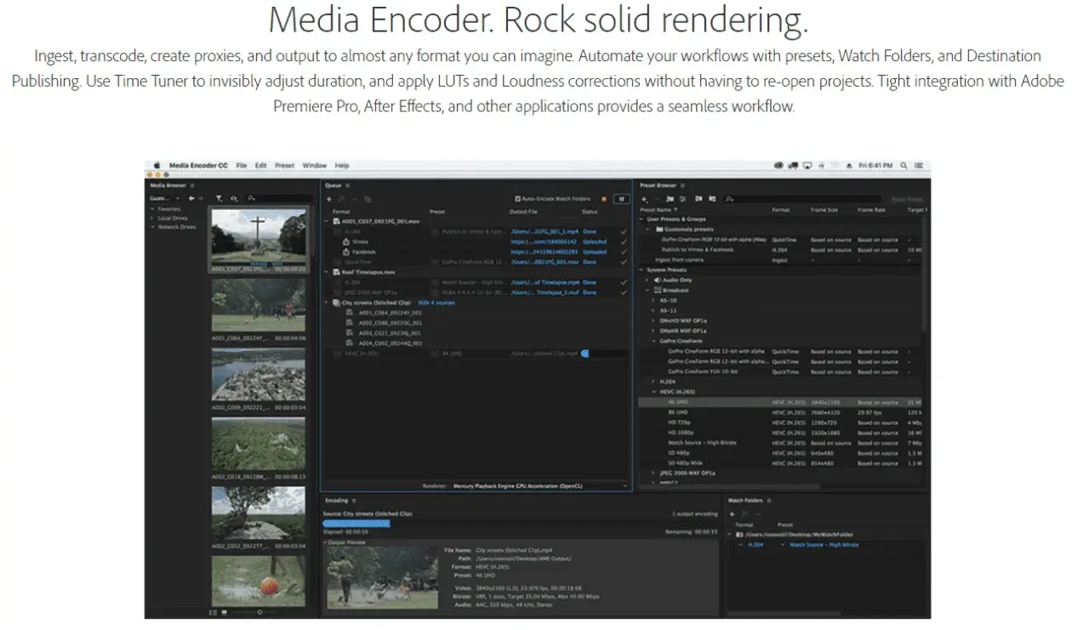Open the Renderer dropdown
The image size is (1089, 630).
coord(539,485)
